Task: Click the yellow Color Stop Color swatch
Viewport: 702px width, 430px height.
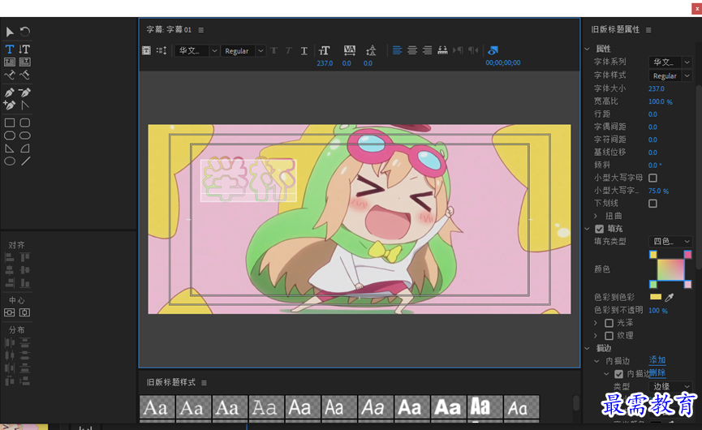Action: 656,297
